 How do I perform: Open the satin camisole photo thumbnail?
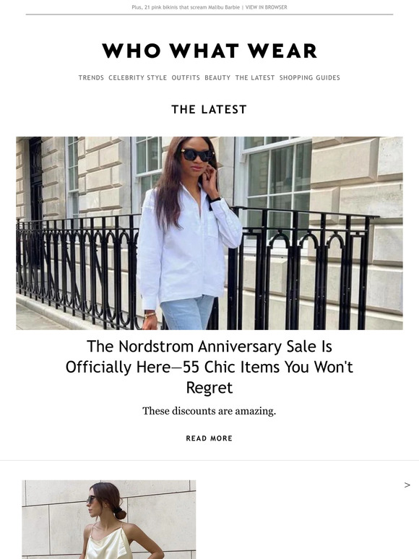(x=109, y=519)
